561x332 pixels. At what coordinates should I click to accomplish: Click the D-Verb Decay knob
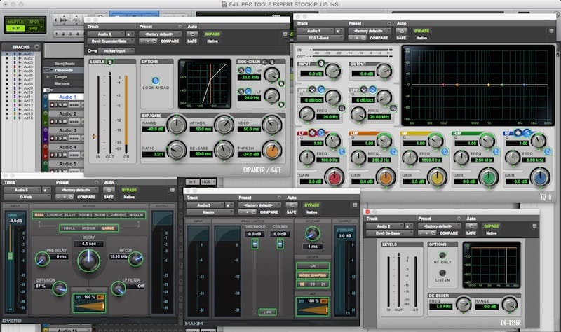88,261
